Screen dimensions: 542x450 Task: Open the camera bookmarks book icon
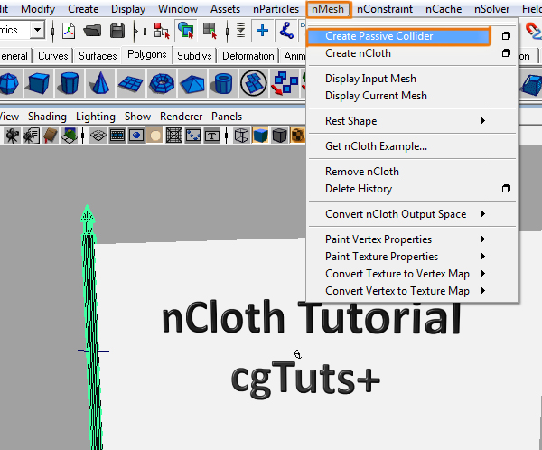tap(51, 136)
